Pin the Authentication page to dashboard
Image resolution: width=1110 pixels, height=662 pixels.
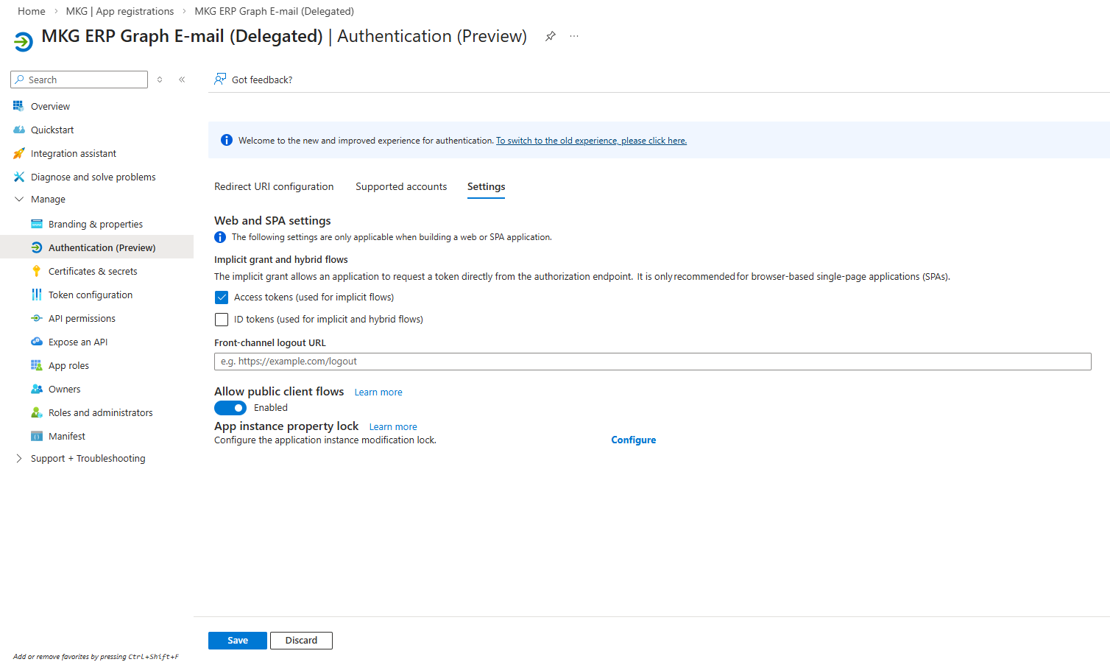pos(550,36)
